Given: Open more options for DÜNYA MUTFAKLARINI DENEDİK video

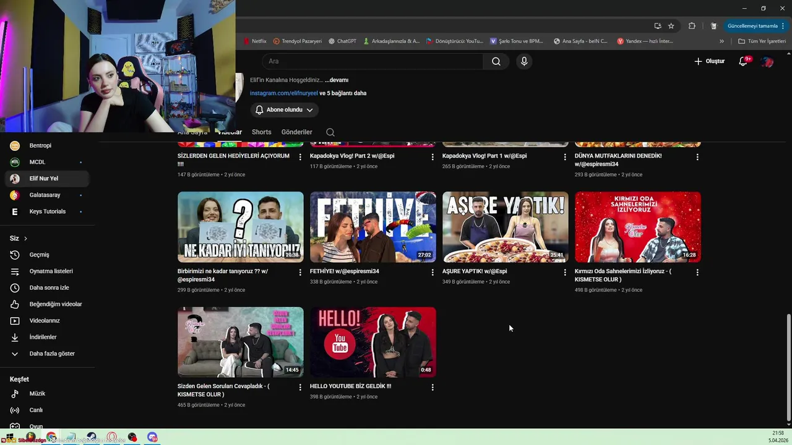Looking at the screenshot, I should click(697, 157).
